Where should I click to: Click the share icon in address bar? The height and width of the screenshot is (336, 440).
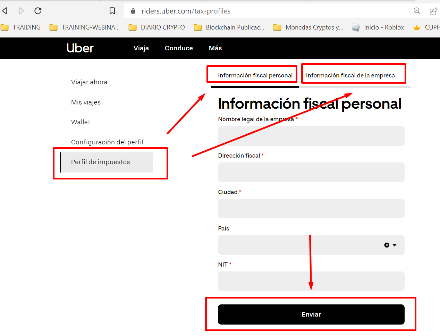(x=433, y=11)
